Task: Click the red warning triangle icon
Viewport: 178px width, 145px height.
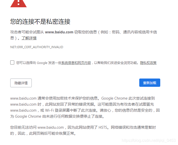Action: [x=18, y=4]
